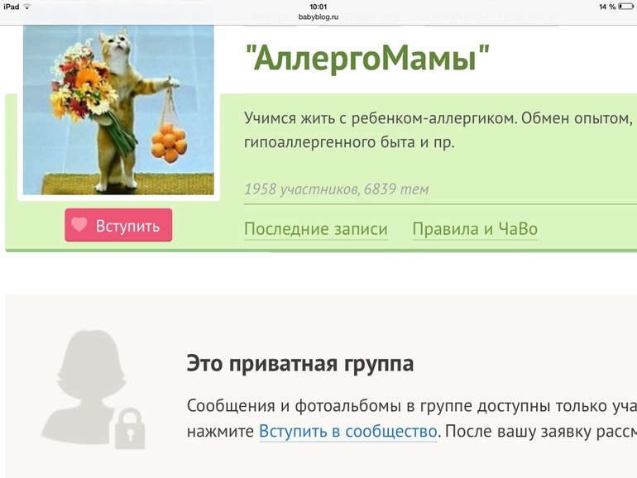The height and width of the screenshot is (478, 637).
Task: Click the Это приватная группа heading
Action: (x=300, y=364)
